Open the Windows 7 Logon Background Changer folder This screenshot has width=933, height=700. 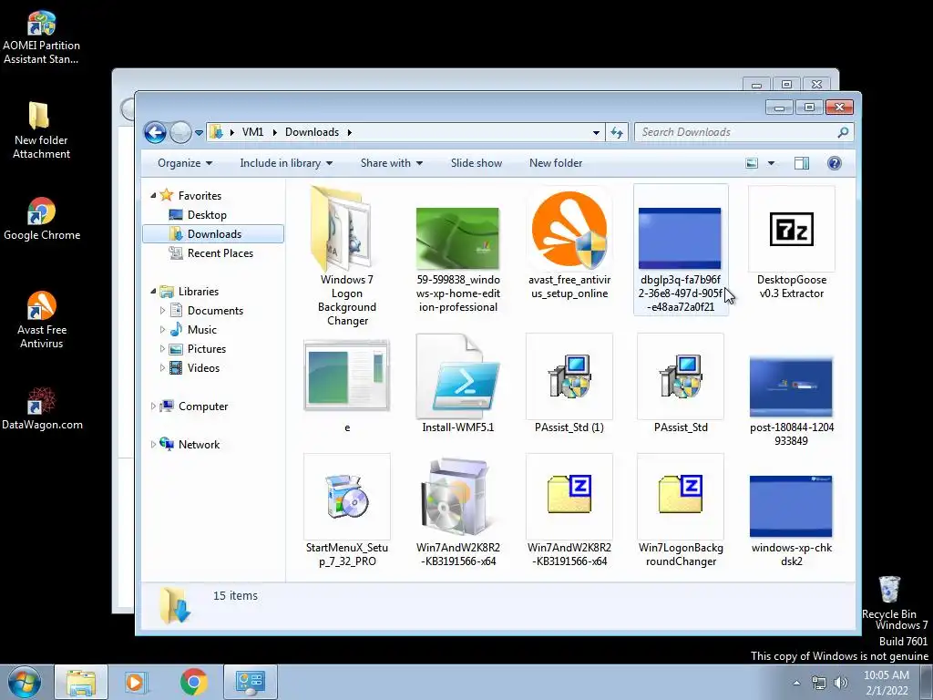(x=347, y=256)
